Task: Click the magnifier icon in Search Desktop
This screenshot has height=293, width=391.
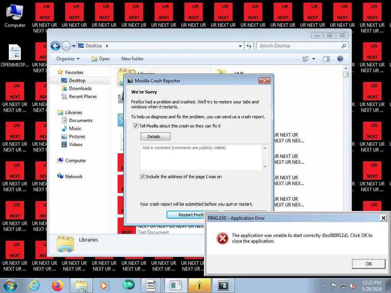Action: pos(344,46)
